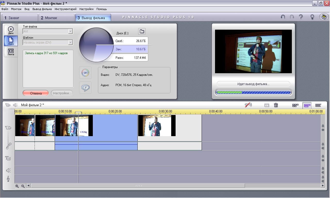Image resolution: width=330 pixels, height=198 pixels.
Task: Open help with the question mark icon
Action: point(301,17)
